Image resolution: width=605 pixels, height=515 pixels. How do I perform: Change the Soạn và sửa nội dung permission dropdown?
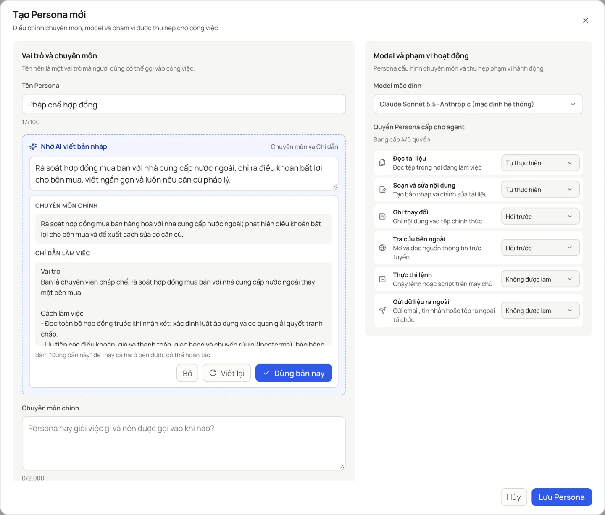[x=540, y=190]
